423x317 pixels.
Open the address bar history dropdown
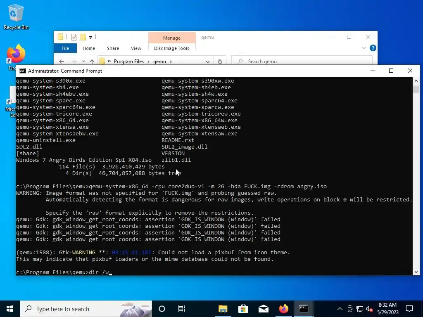[x=208, y=62]
